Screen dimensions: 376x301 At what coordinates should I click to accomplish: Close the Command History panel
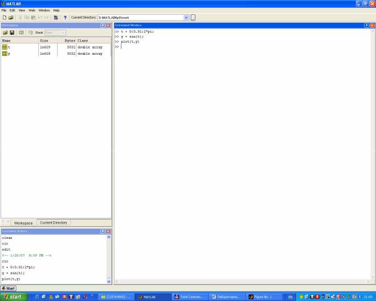pyautogui.click(x=108, y=231)
